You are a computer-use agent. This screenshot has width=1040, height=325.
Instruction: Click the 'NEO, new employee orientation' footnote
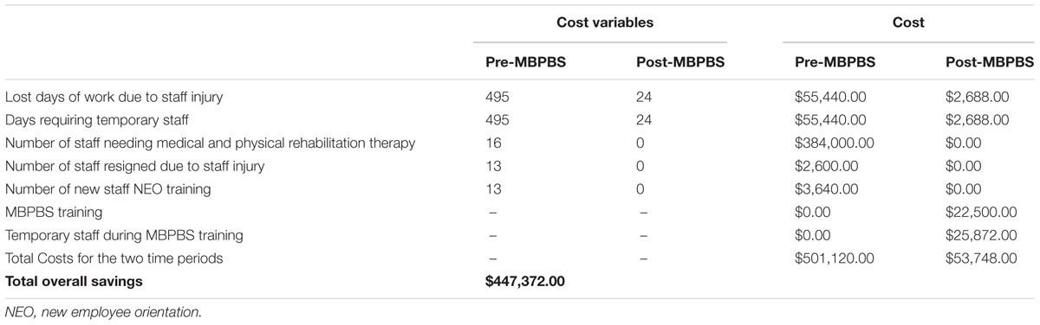pos(104,312)
